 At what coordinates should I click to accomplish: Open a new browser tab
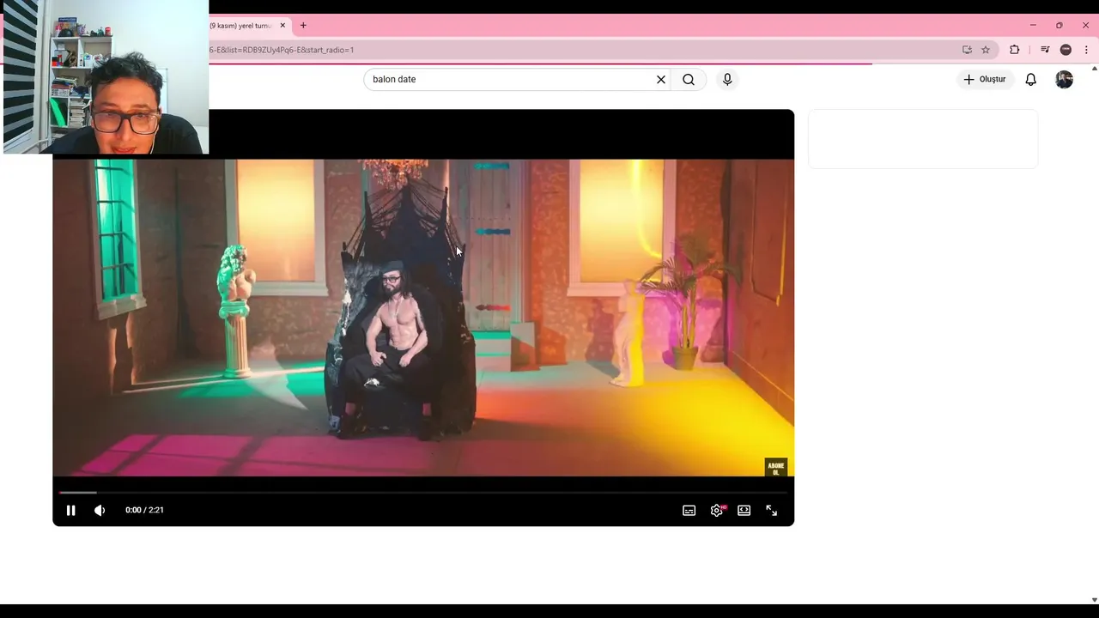pyautogui.click(x=303, y=26)
